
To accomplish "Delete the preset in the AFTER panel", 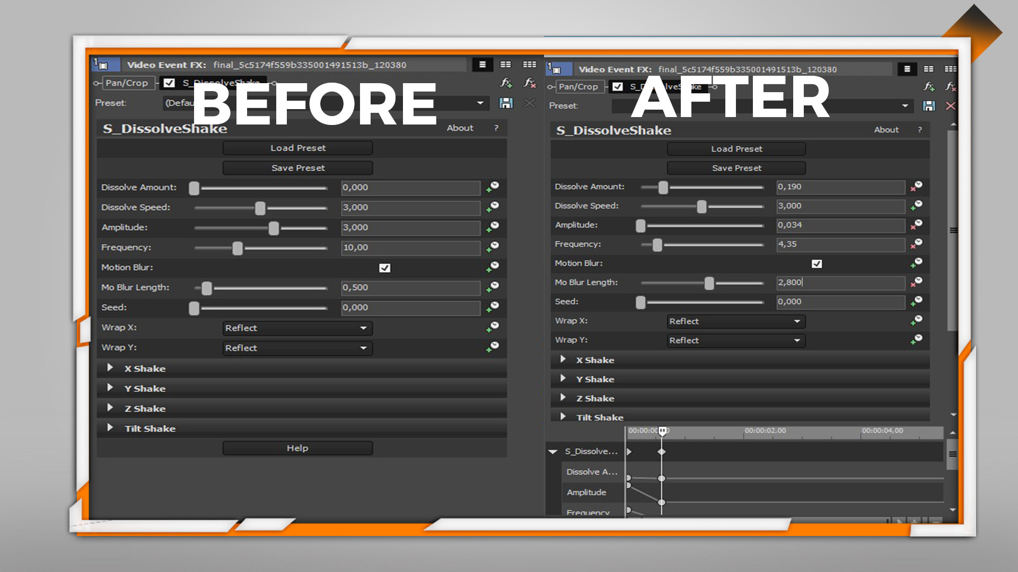I will coord(951,106).
